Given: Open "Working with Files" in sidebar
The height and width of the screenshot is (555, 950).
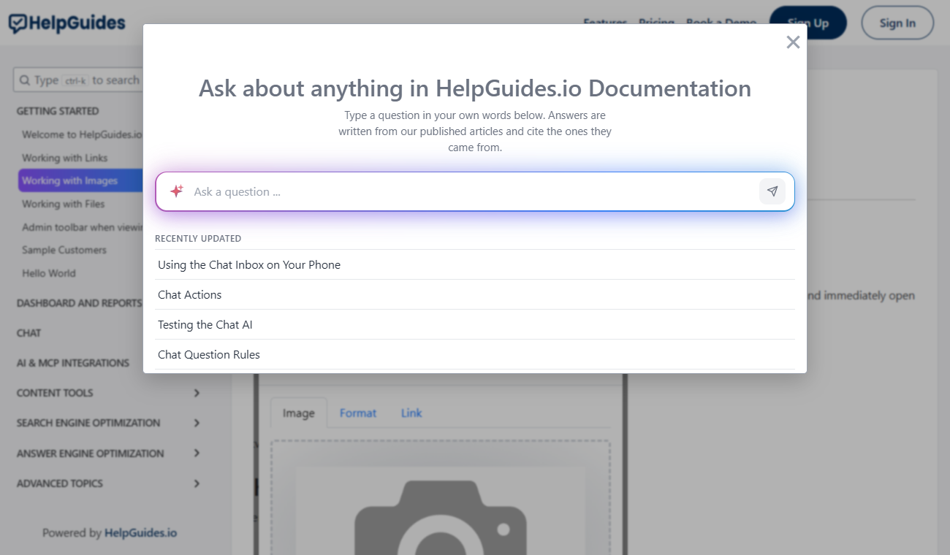Looking at the screenshot, I should pos(64,204).
